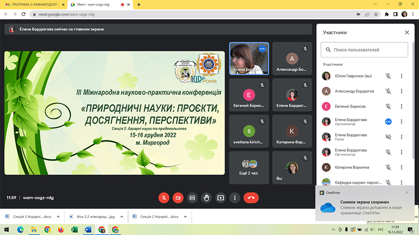The image size is (419, 235).
Task: Click the Chrome bookmark star icon
Action: tap(376, 14)
